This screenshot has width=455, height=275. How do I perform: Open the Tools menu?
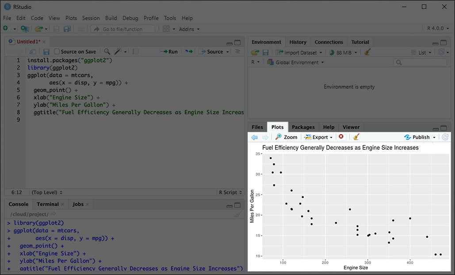tap(170, 18)
